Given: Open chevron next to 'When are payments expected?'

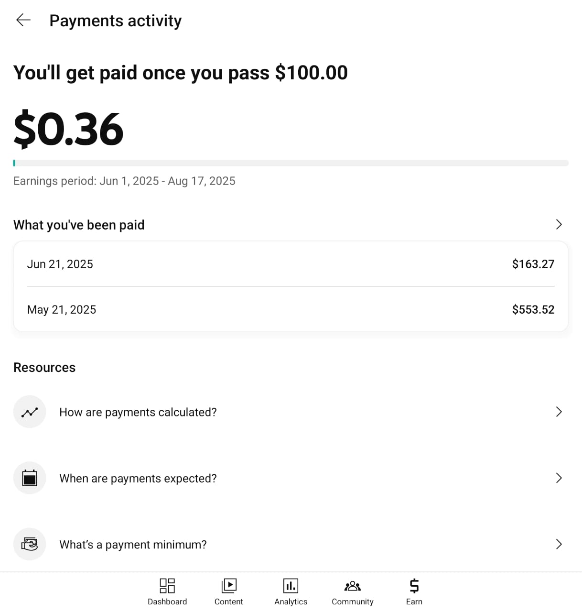Looking at the screenshot, I should (x=559, y=478).
